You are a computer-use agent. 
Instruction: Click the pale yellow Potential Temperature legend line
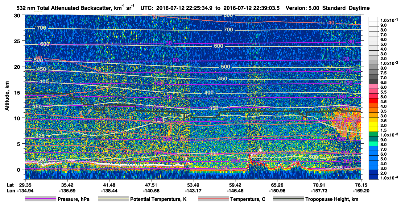pyautogui.click(x=113, y=199)
